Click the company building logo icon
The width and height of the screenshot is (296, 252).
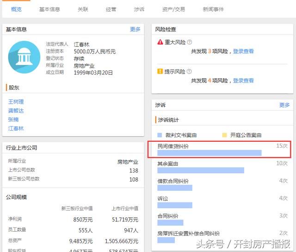click(x=24, y=57)
